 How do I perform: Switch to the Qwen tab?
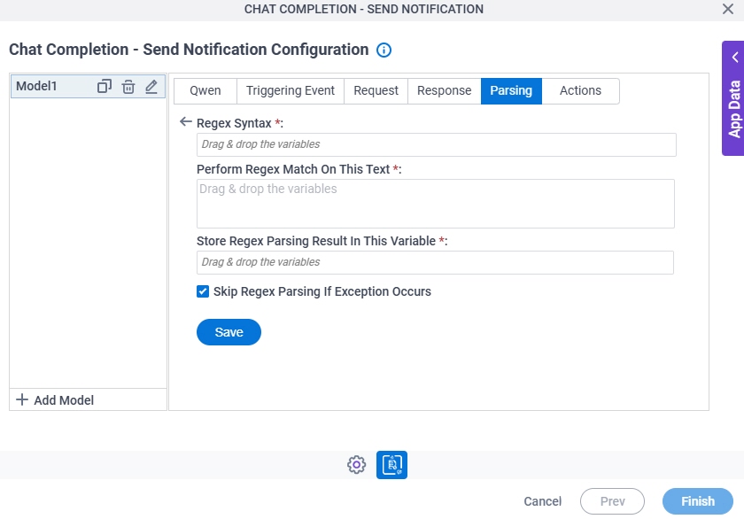(205, 90)
